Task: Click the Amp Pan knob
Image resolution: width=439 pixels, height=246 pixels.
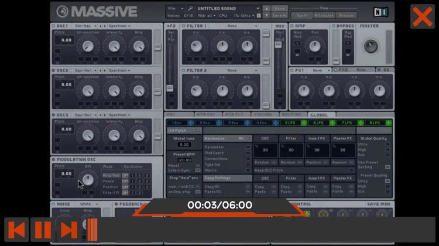Action: (x=315, y=46)
